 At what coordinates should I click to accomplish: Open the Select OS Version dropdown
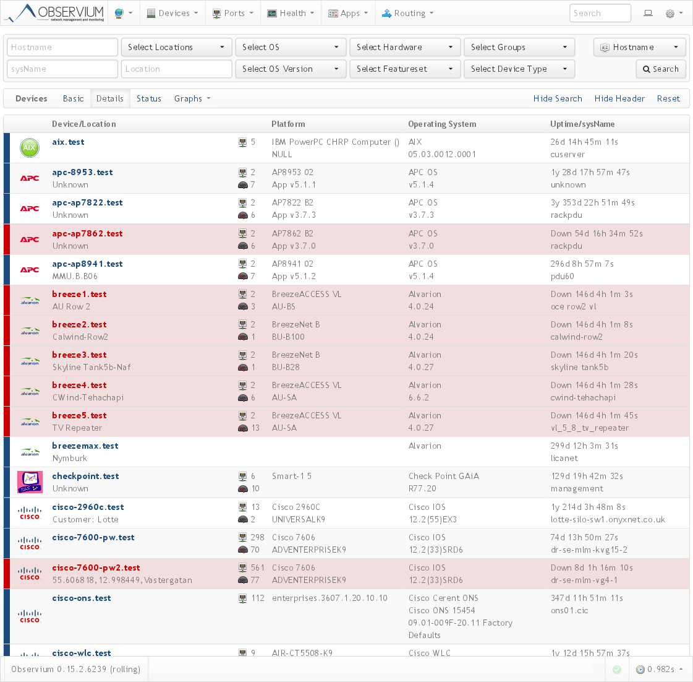[291, 69]
